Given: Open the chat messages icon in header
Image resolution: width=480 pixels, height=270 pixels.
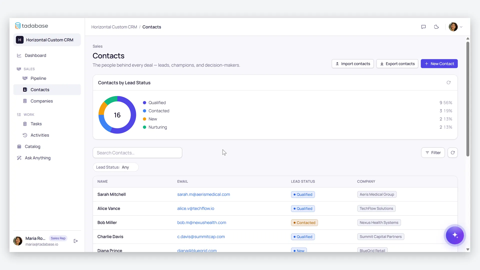Looking at the screenshot, I should [x=423, y=27].
